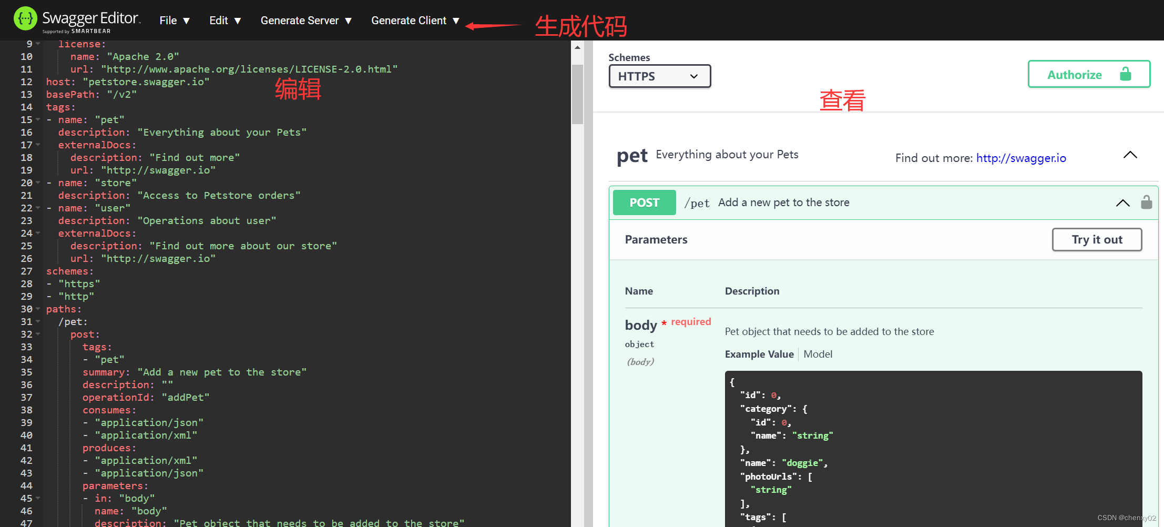This screenshot has width=1164, height=527.
Task: Collapse the POST /pet operation panel chevron
Action: (1122, 202)
